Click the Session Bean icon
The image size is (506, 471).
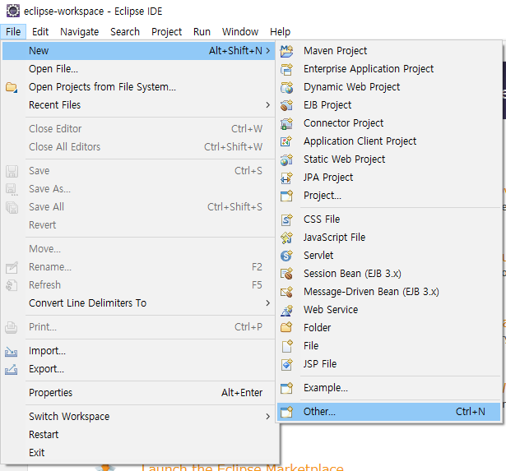click(286, 274)
